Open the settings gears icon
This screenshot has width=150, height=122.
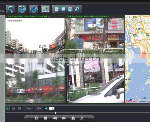77,9
